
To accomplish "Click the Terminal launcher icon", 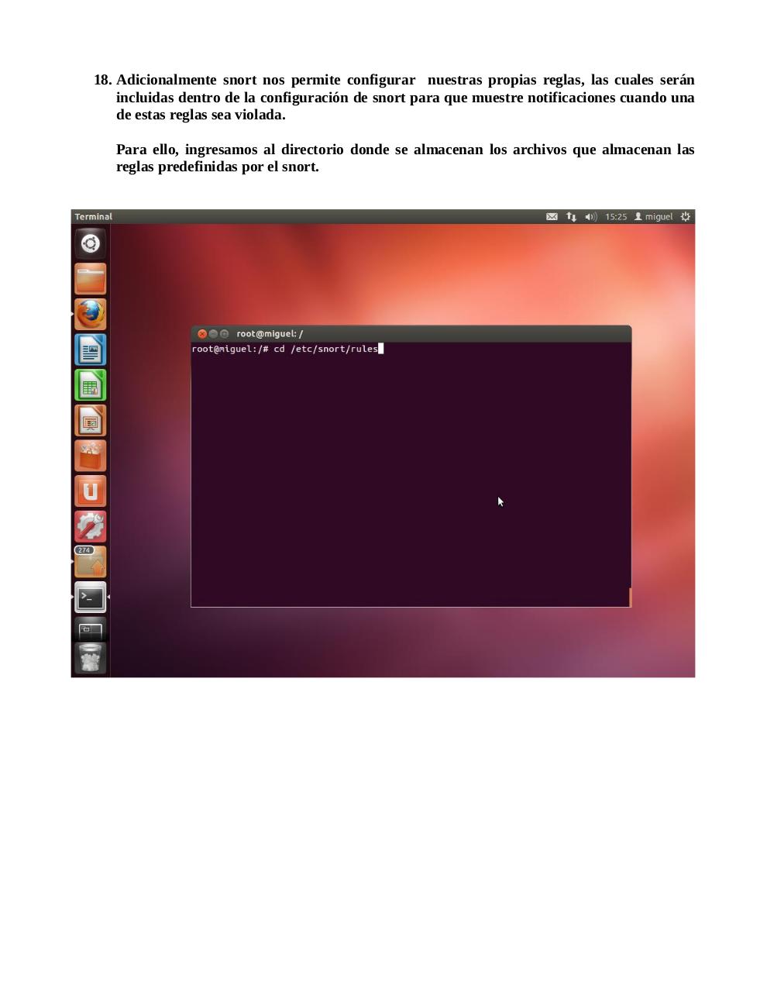I will (x=90, y=598).
